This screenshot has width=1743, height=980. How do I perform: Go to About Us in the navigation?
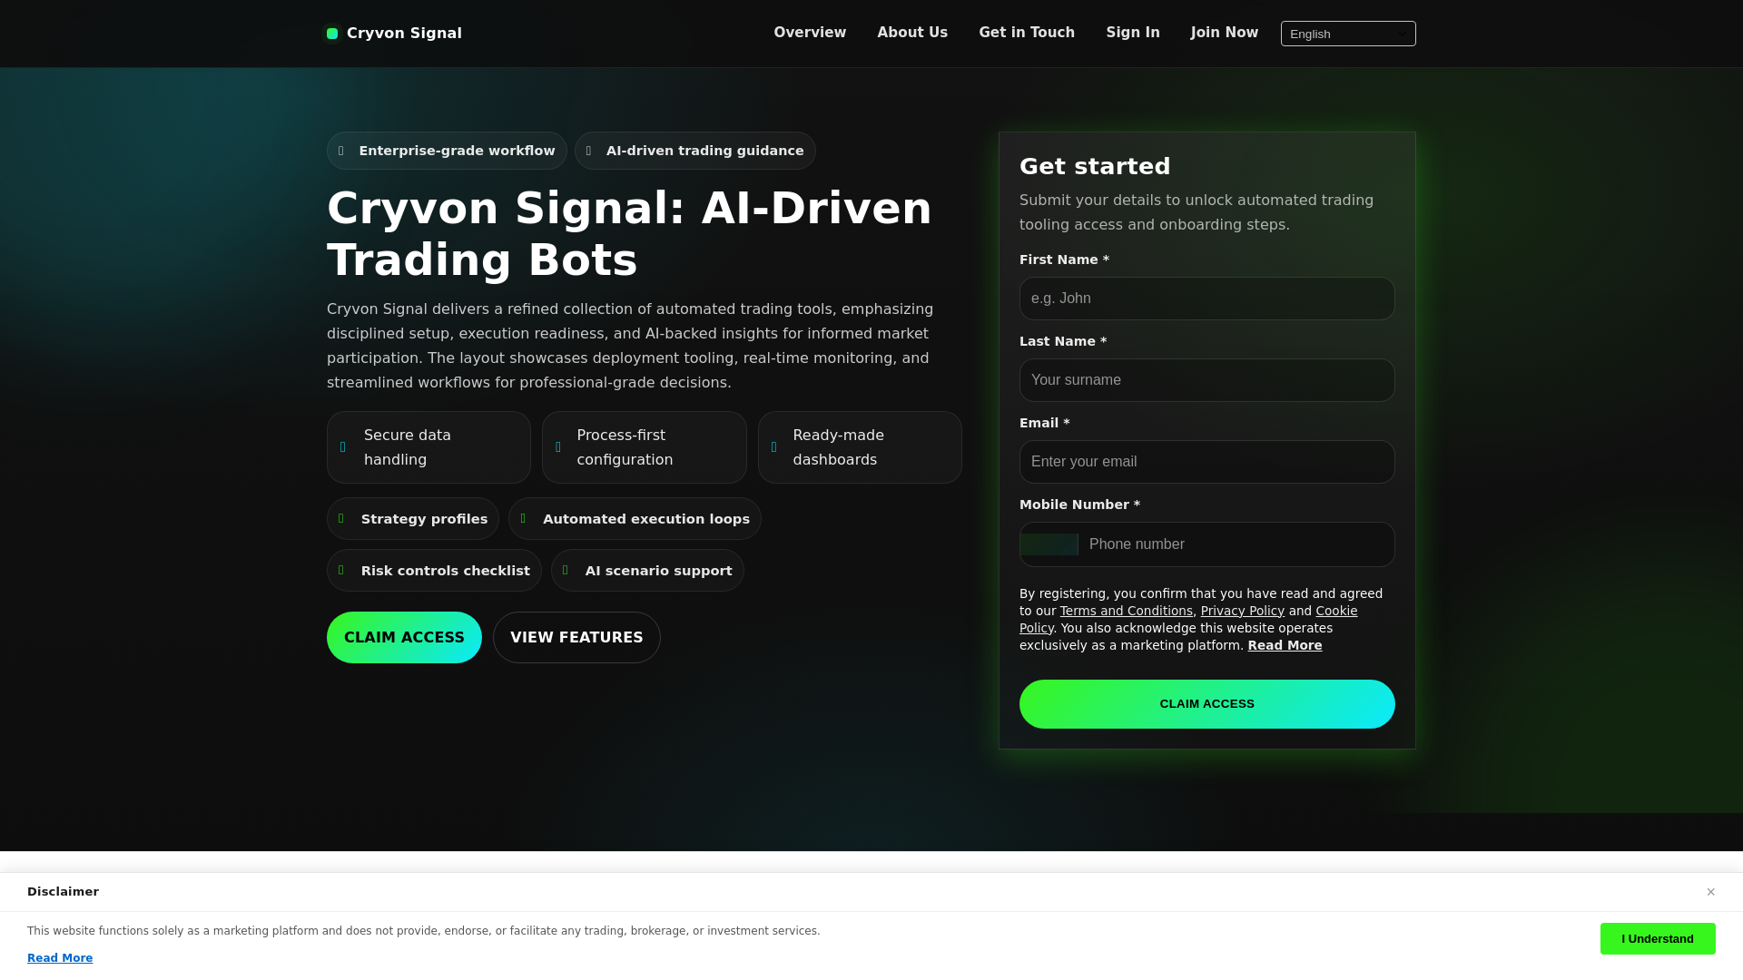pyautogui.click(x=912, y=33)
